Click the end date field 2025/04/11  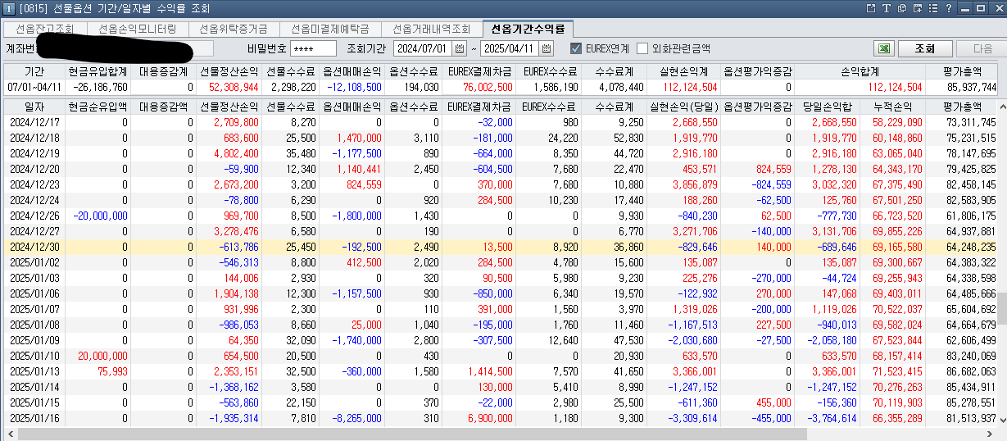[x=510, y=48]
